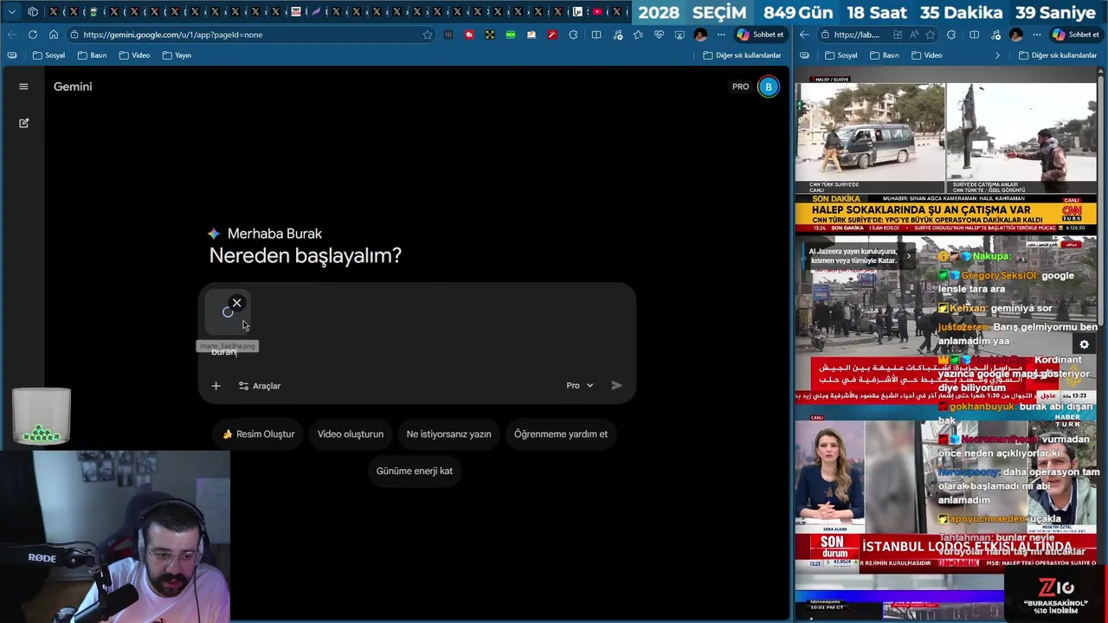Open the Araçlar tools menu
Viewport: 1108px width, 623px height.
tap(260, 386)
